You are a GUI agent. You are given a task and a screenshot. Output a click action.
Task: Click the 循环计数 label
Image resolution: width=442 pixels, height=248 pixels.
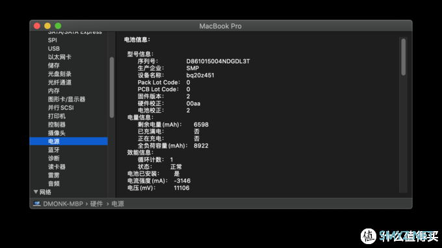(151, 159)
